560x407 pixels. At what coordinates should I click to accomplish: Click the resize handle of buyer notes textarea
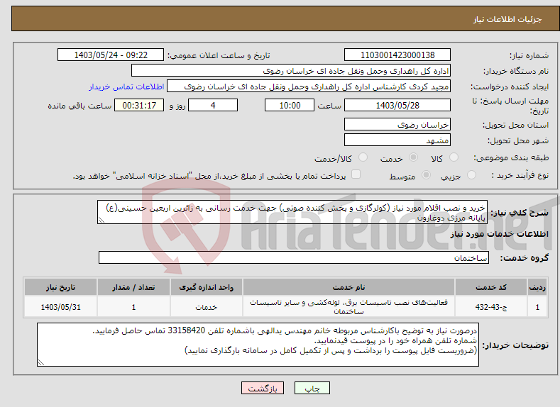(x=41, y=362)
